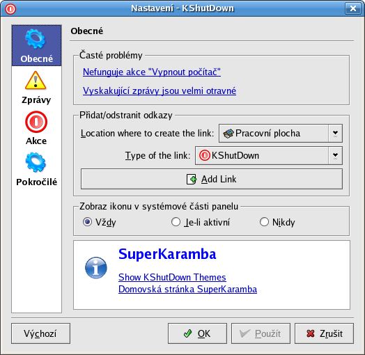Click the KShutDown title bar icon

point(10,9)
